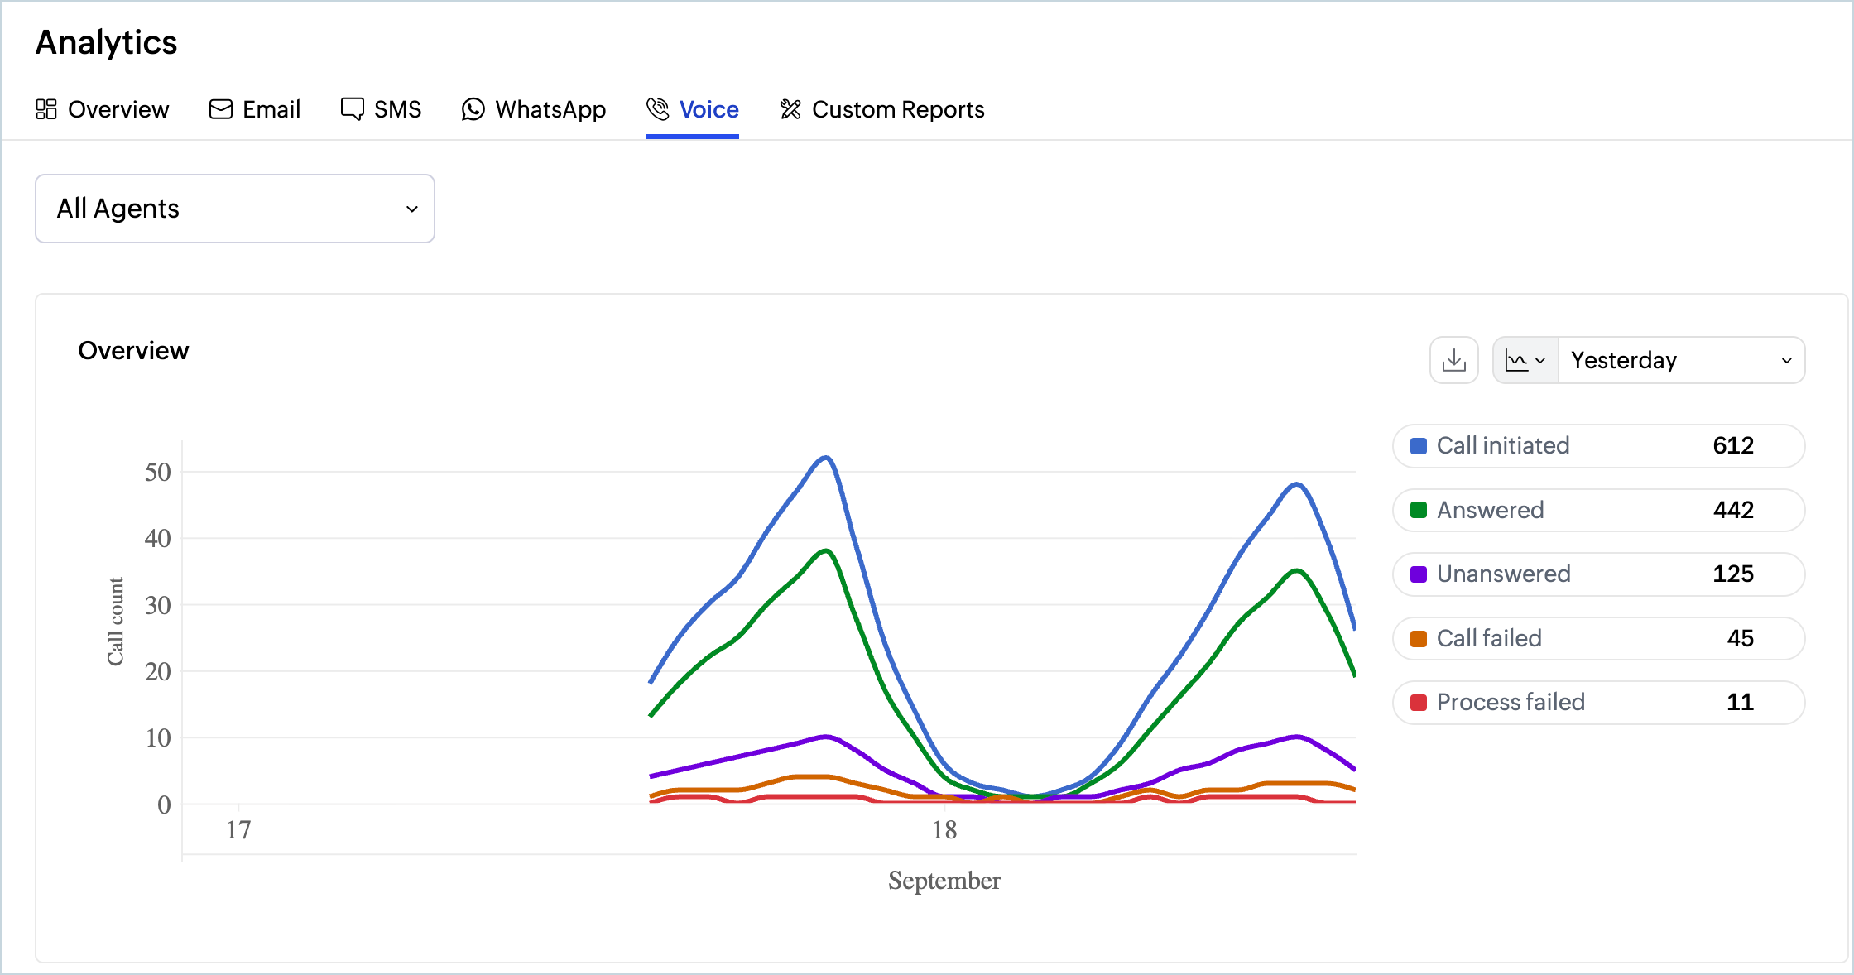The height and width of the screenshot is (975, 1854).
Task: Click the orange Call failed swatch
Action: point(1419,639)
